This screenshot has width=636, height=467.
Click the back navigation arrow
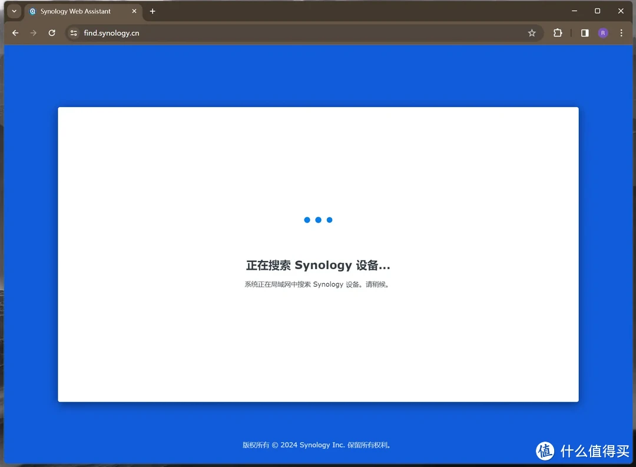click(15, 33)
